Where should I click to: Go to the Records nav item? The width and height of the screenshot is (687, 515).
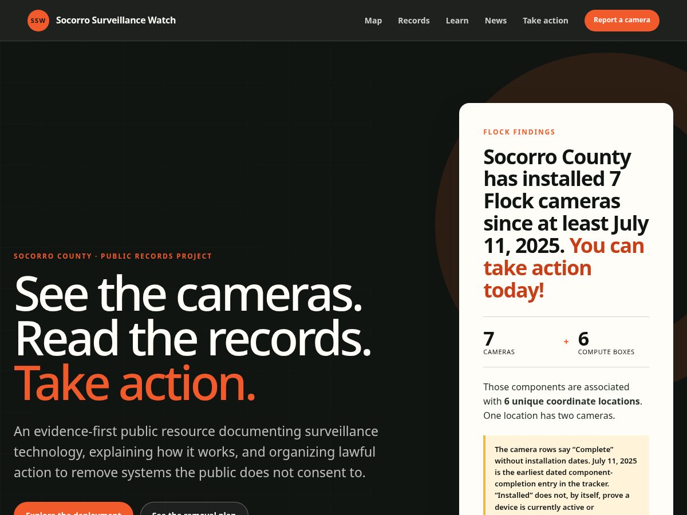point(414,21)
